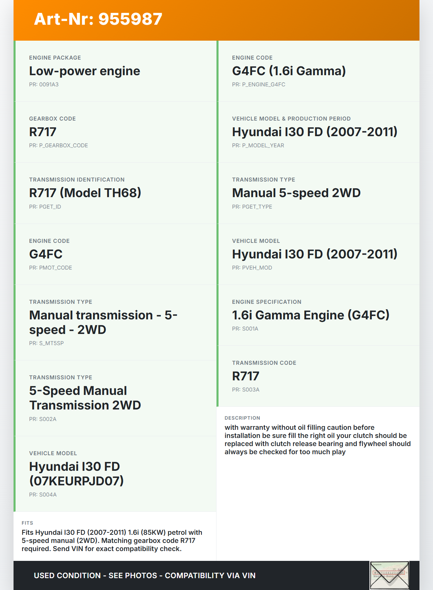Screen dimensions: 433x590
Task: Click the PR: 0091A3 label
Action: point(44,85)
